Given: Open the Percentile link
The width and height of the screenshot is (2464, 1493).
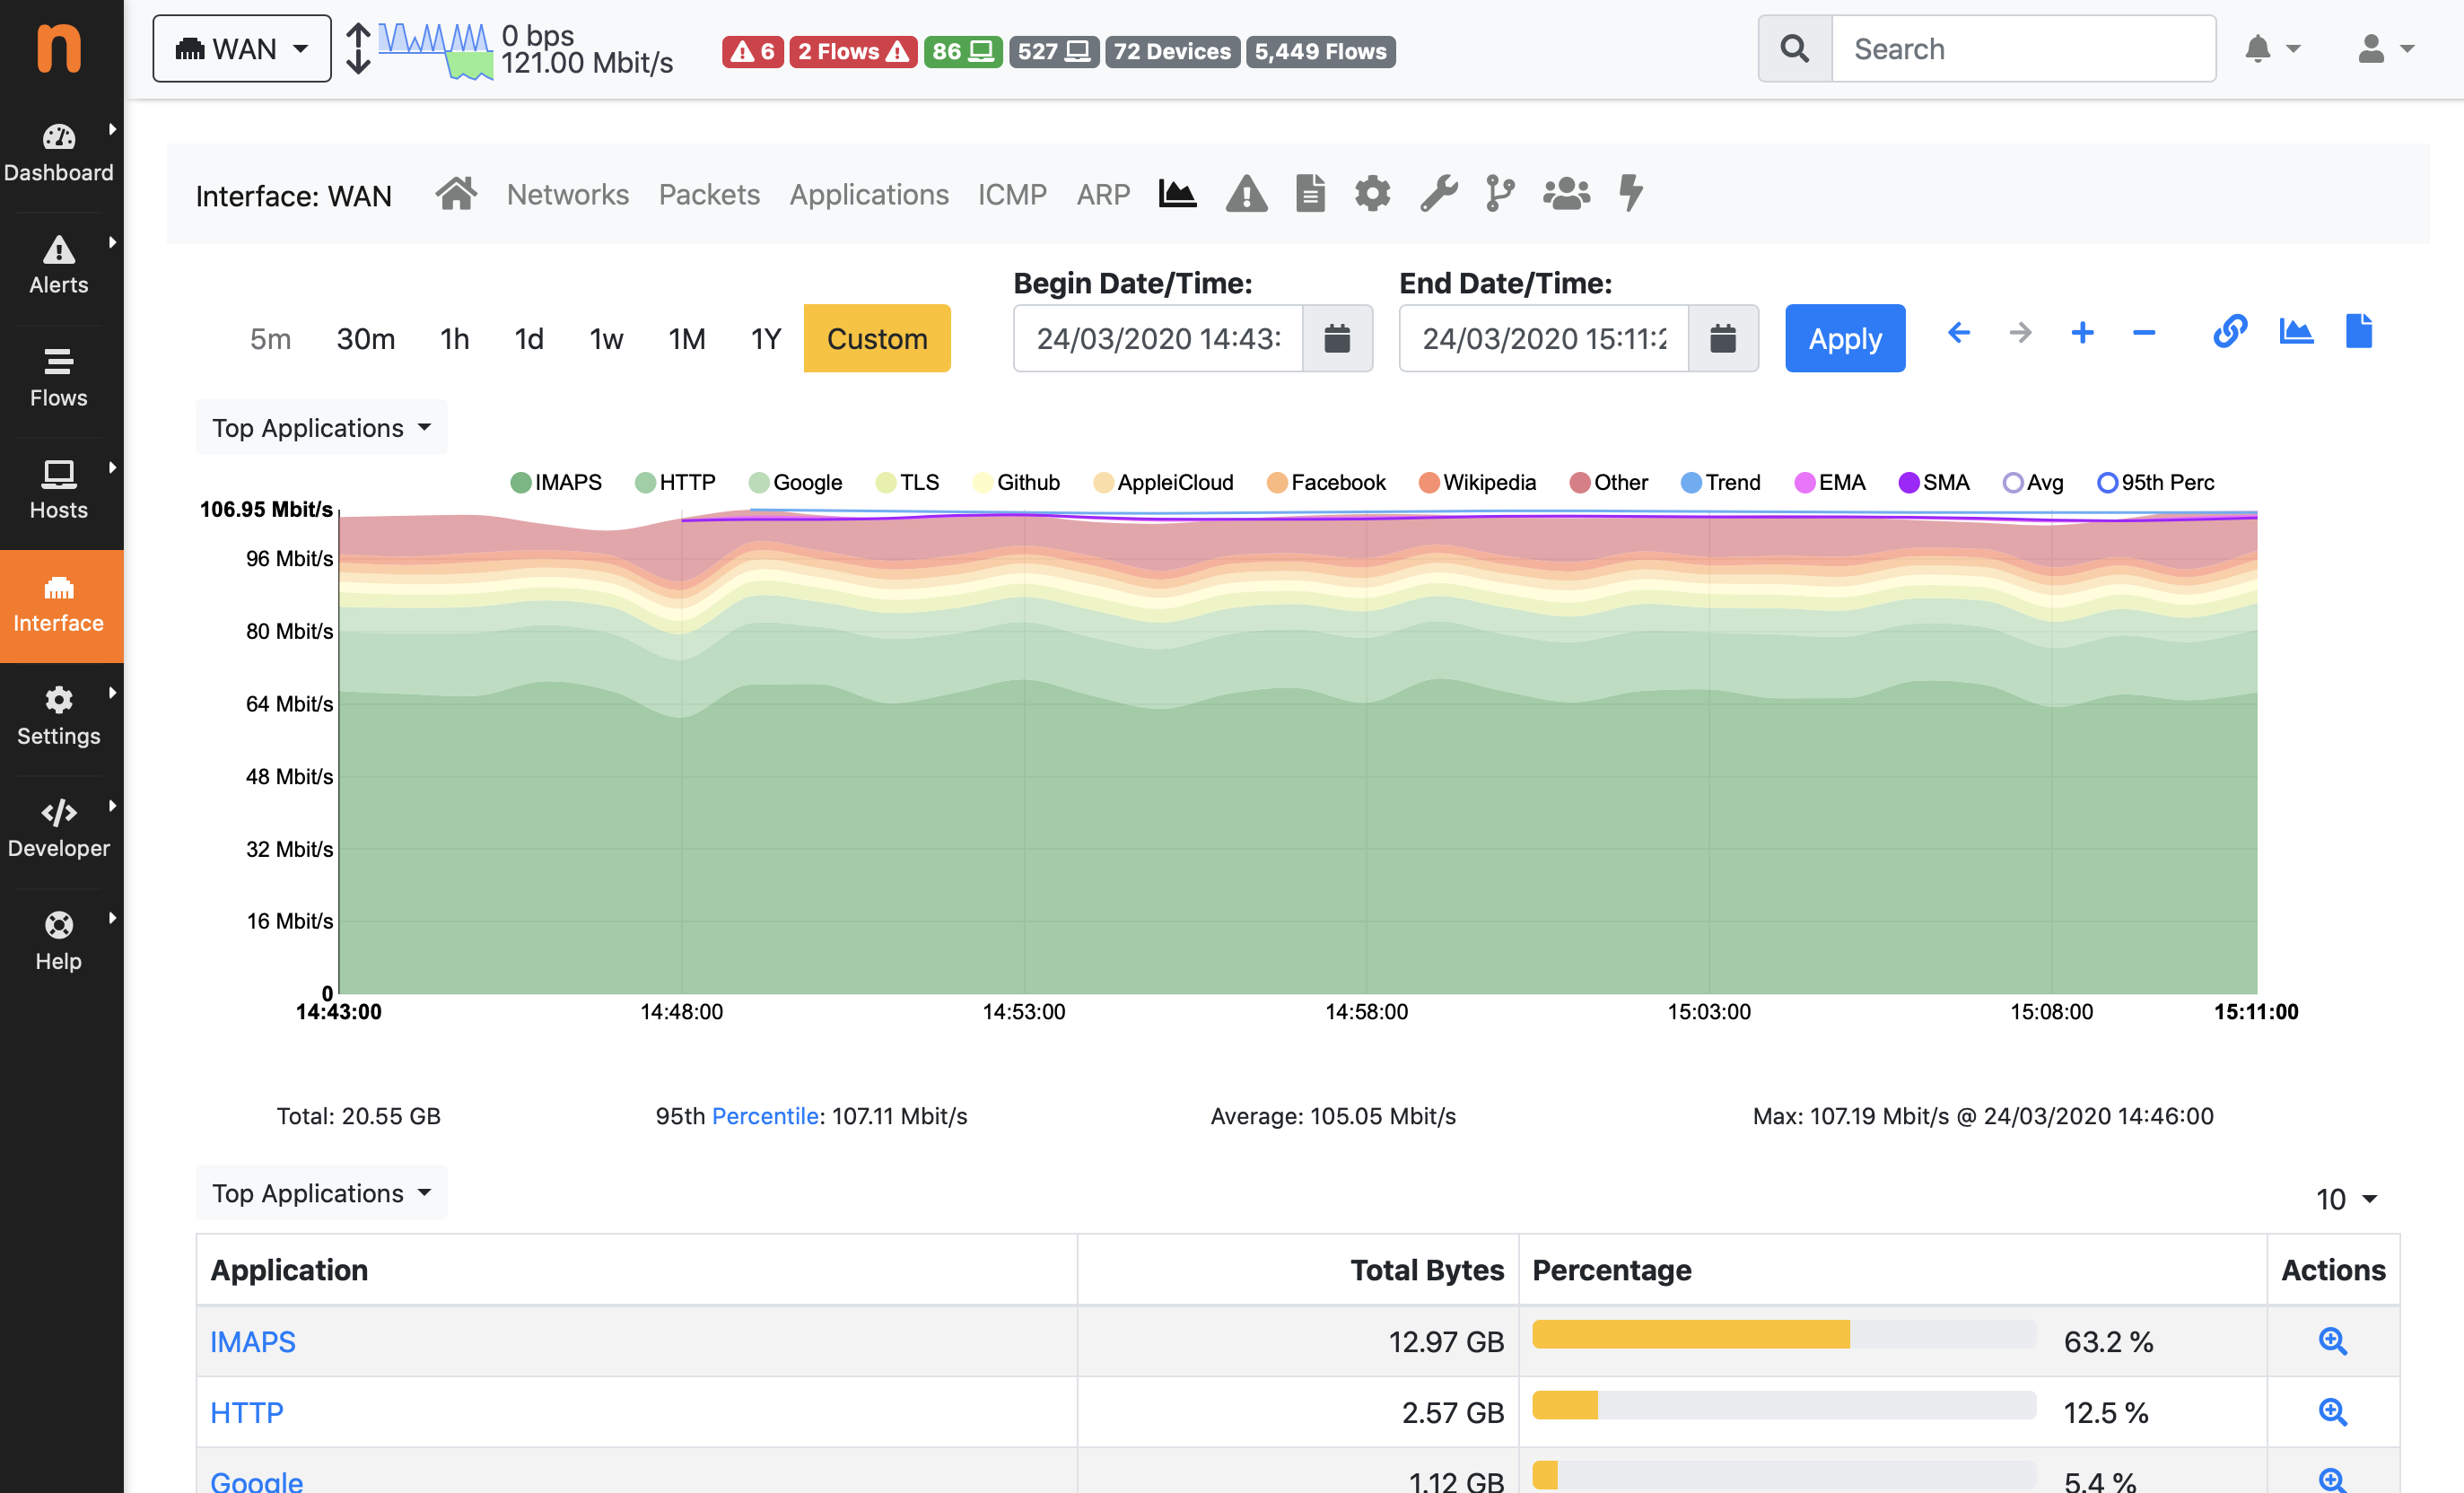Looking at the screenshot, I should click(x=764, y=1116).
